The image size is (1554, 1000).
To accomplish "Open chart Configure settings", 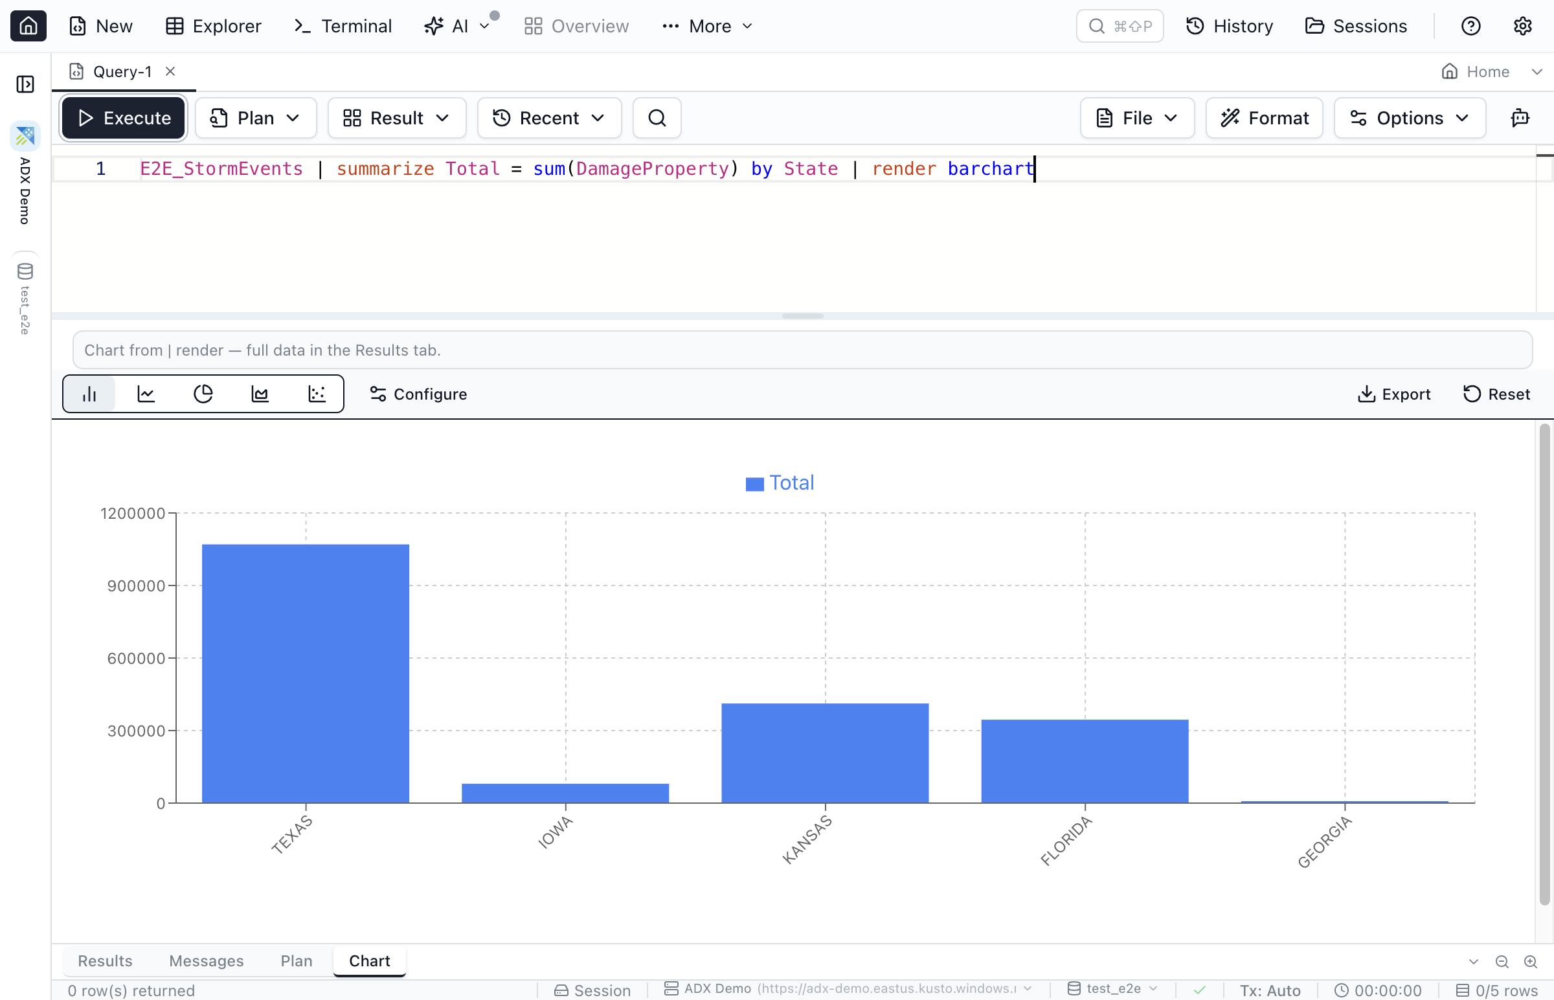I will pos(418,394).
